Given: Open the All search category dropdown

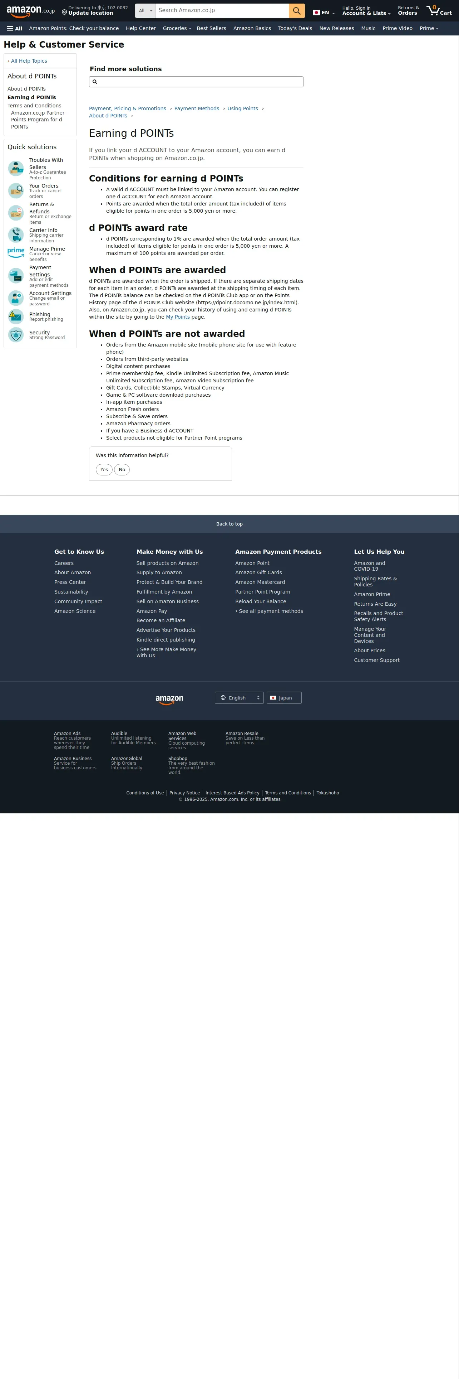Looking at the screenshot, I should tap(145, 11).
